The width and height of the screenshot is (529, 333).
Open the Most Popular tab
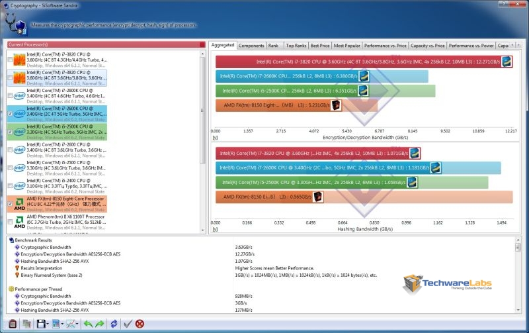click(346, 45)
